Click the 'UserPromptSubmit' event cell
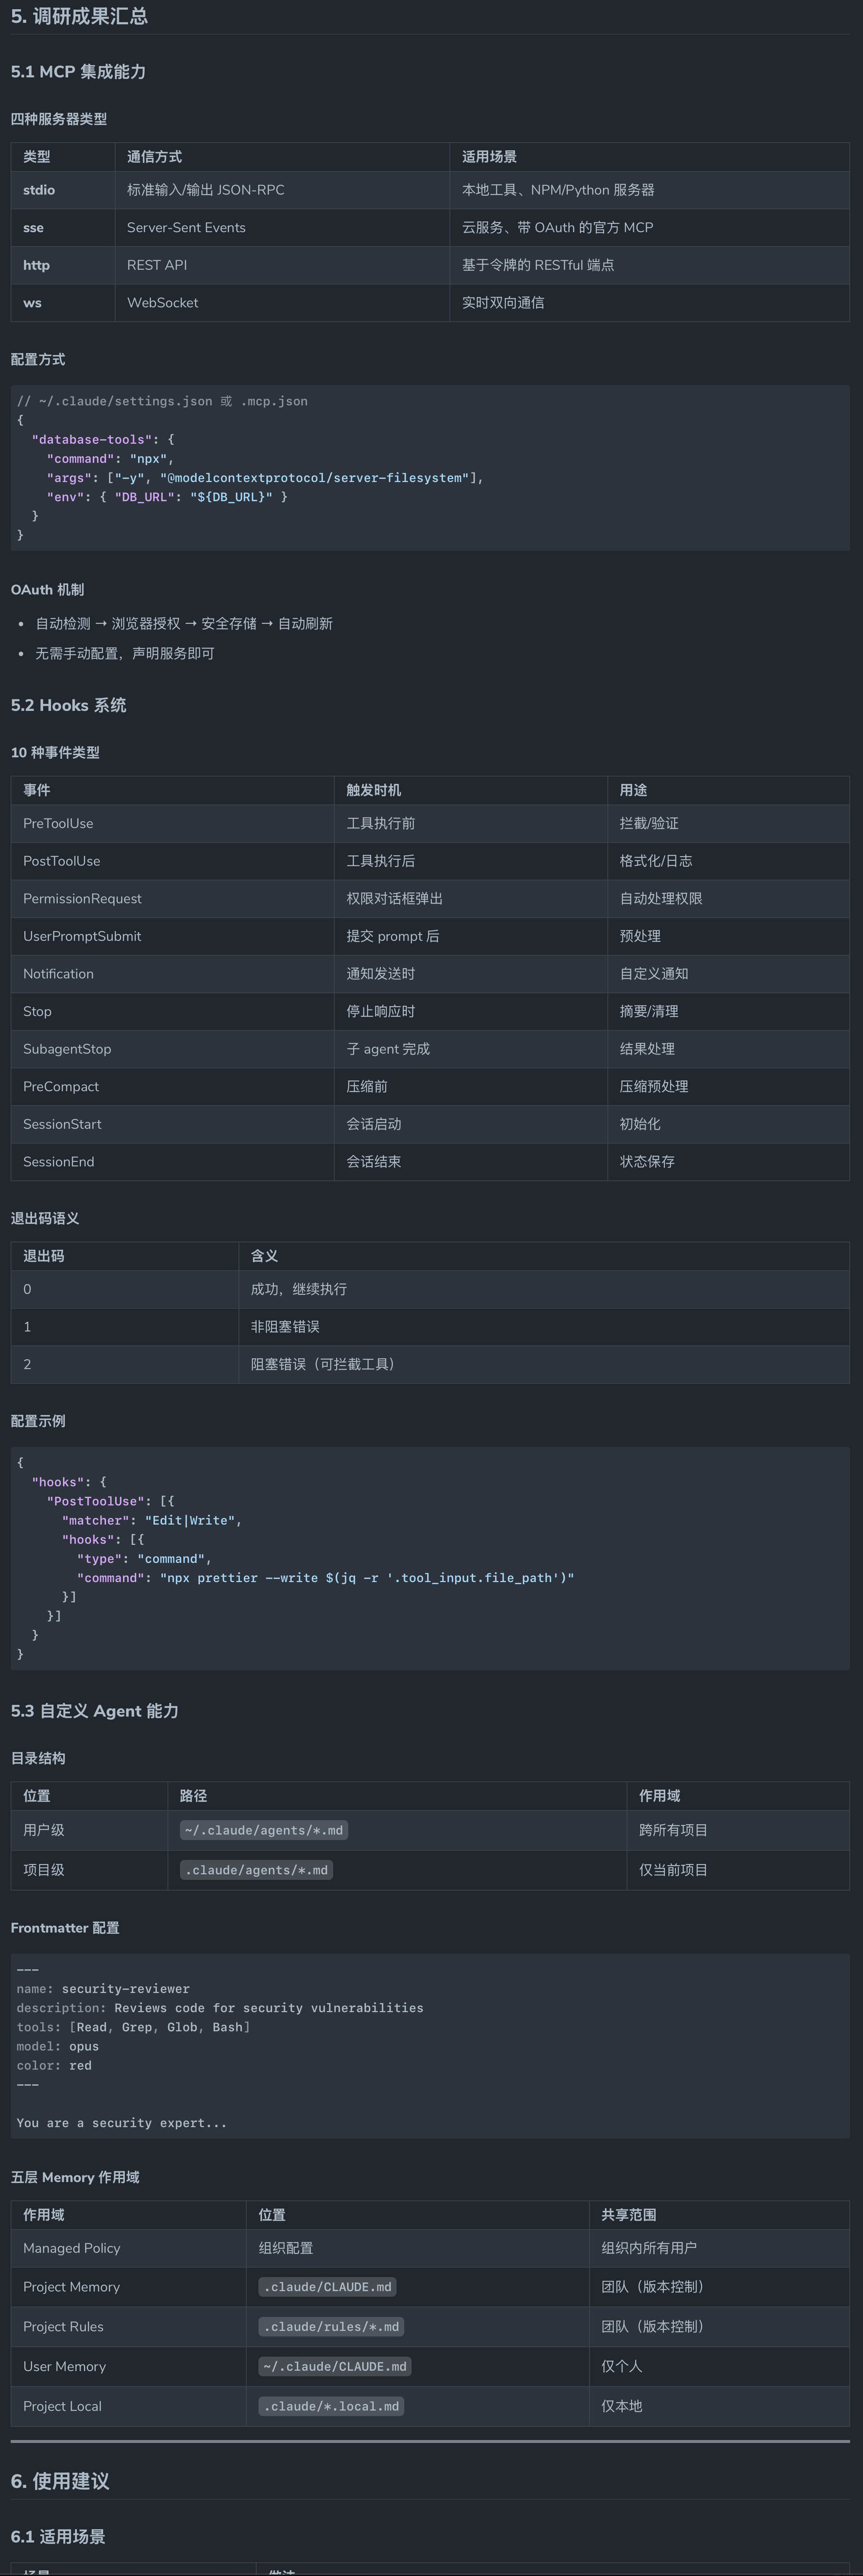 [x=82, y=936]
